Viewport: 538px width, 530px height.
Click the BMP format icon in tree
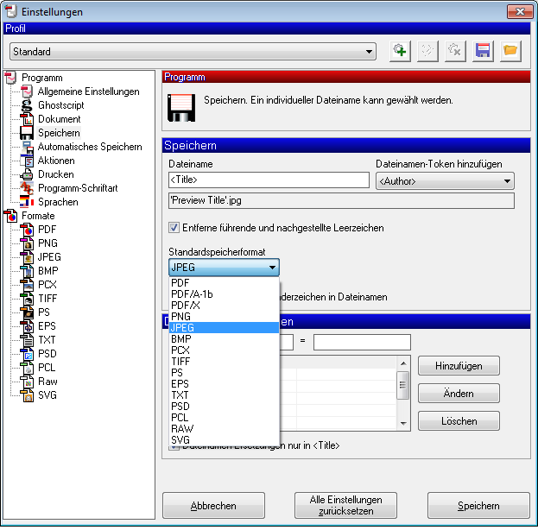(x=27, y=271)
